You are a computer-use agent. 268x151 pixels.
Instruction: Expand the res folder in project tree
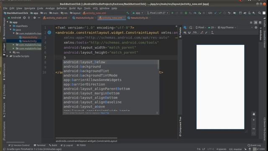pyautogui.click(x=10, y=52)
